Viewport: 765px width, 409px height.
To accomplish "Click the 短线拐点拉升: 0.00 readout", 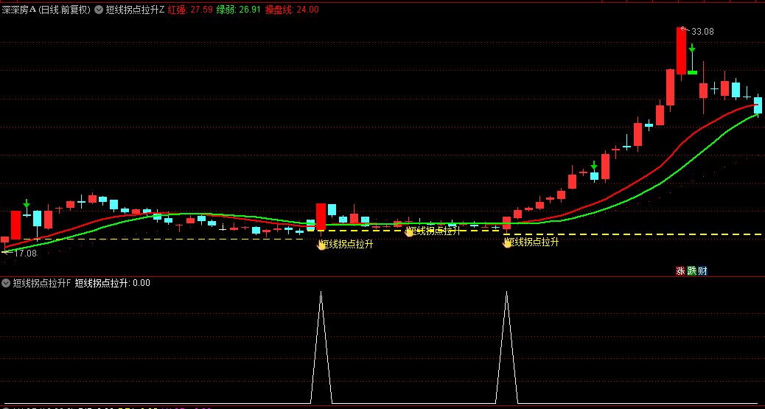I will (113, 282).
